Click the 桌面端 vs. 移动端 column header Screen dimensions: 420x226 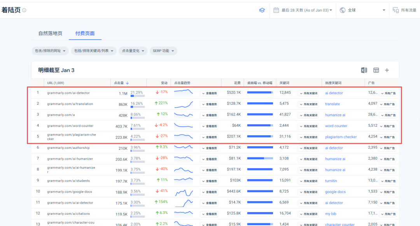tap(259, 83)
